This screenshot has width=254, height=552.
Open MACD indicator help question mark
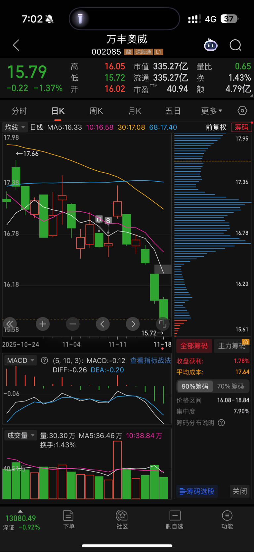point(44,361)
